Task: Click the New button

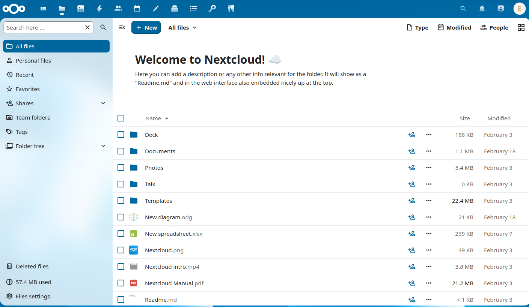Action: [146, 27]
